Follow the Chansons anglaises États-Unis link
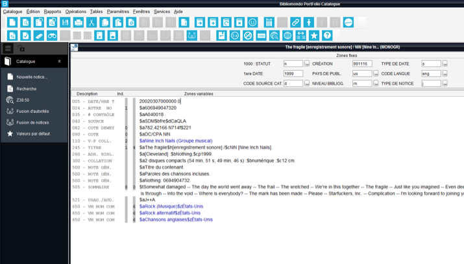This screenshot has height=264, width=464. tap(176, 220)
